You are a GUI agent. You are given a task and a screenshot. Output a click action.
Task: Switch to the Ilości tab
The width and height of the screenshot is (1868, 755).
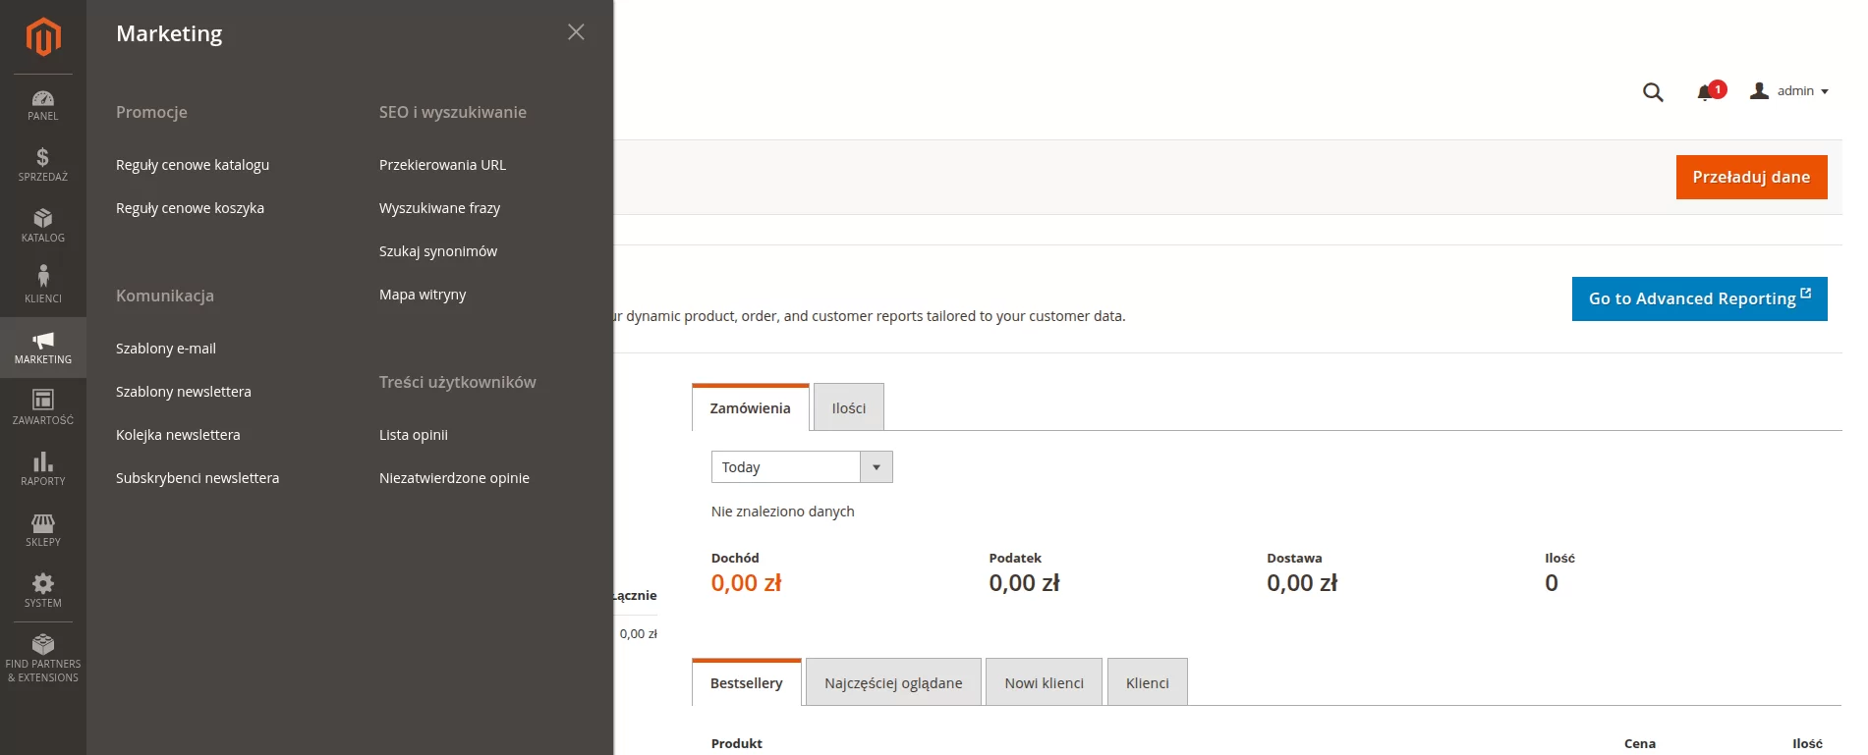[x=848, y=407]
